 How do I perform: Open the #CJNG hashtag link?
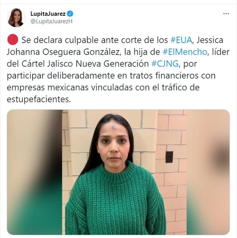(x=165, y=64)
